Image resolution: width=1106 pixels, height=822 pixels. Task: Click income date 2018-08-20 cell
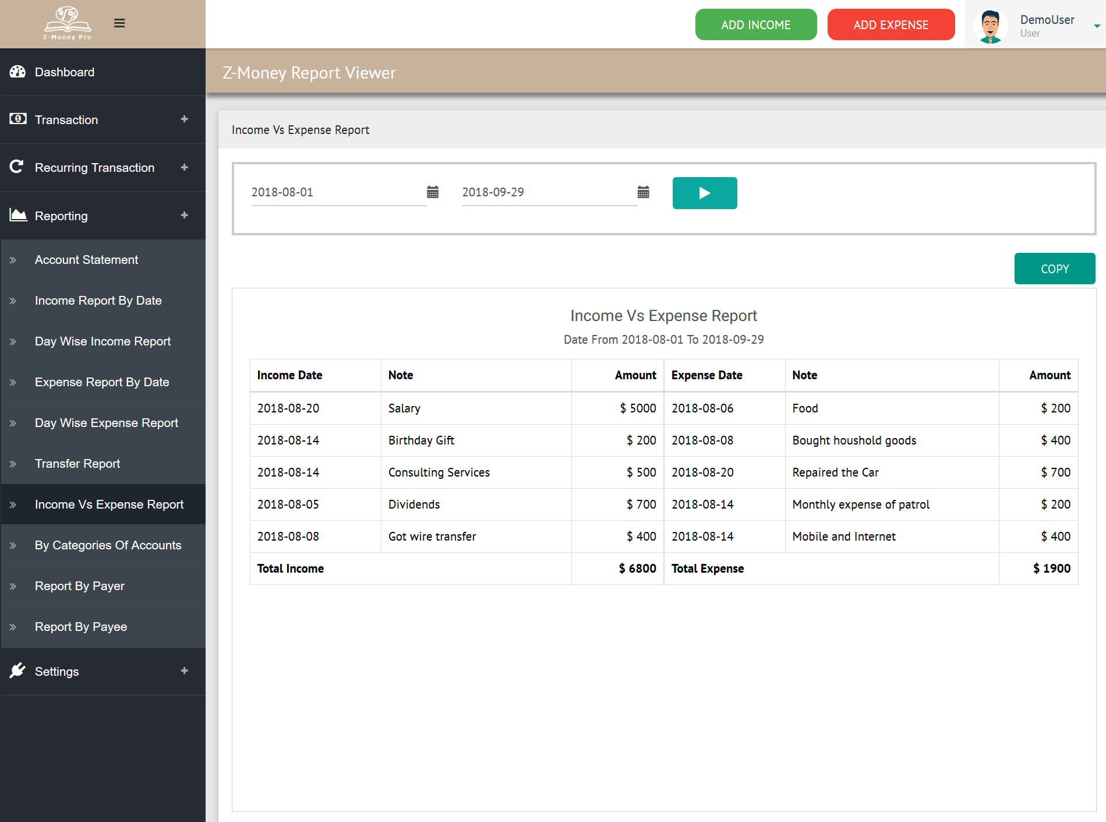pos(316,408)
